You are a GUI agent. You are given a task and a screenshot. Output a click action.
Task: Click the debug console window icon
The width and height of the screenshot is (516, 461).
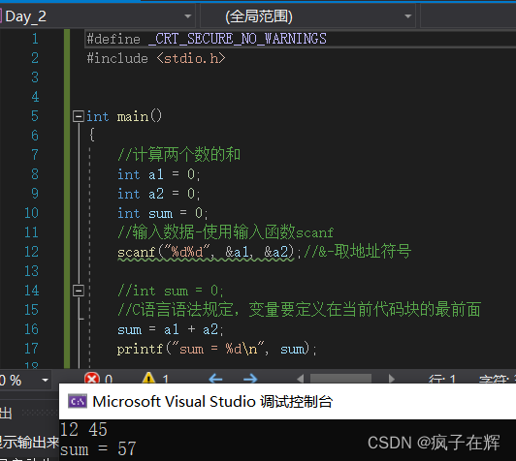[x=78, y=402]
